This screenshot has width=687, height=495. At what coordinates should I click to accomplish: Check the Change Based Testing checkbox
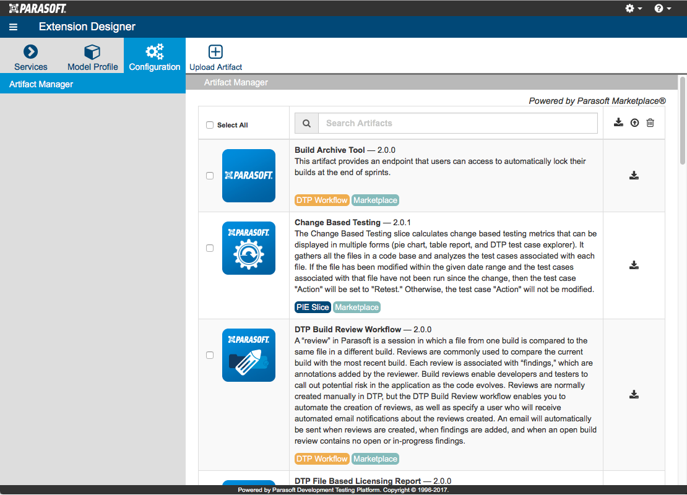point(210,248)
